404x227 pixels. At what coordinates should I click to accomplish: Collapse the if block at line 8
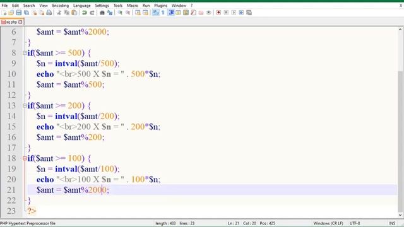[x=25, y=53]
